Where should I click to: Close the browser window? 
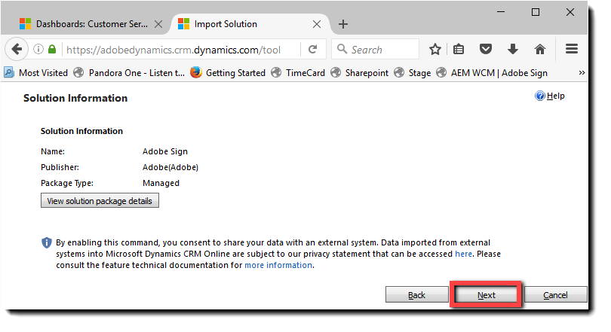570,12
